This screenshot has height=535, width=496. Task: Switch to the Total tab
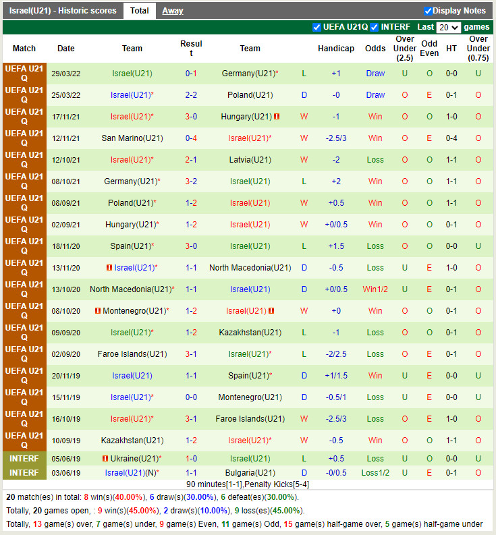(x=139, y=11)
